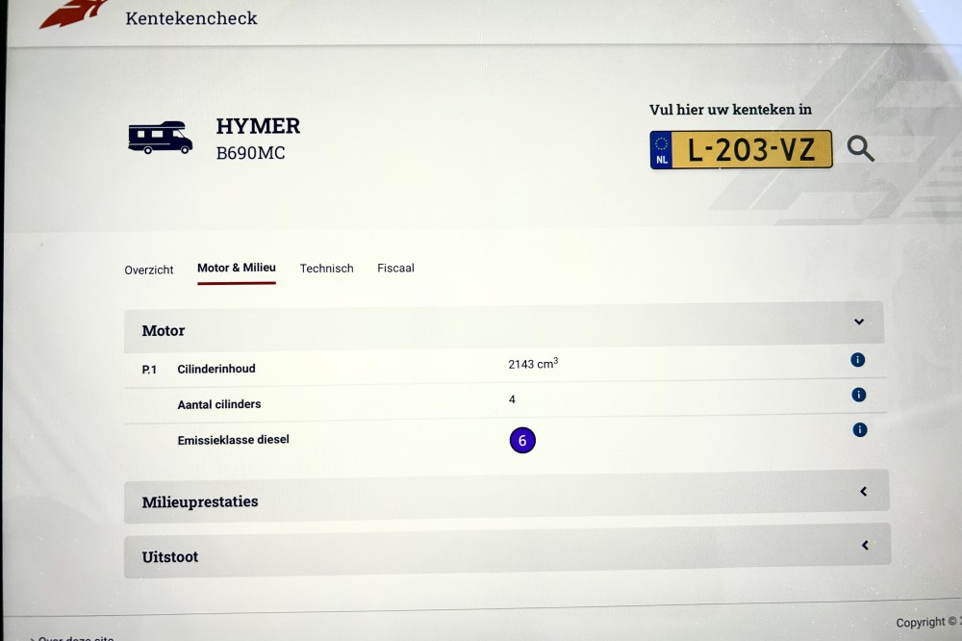
Task: Click the license plate field L-203-VZ
Action: [x=741, y=149]
